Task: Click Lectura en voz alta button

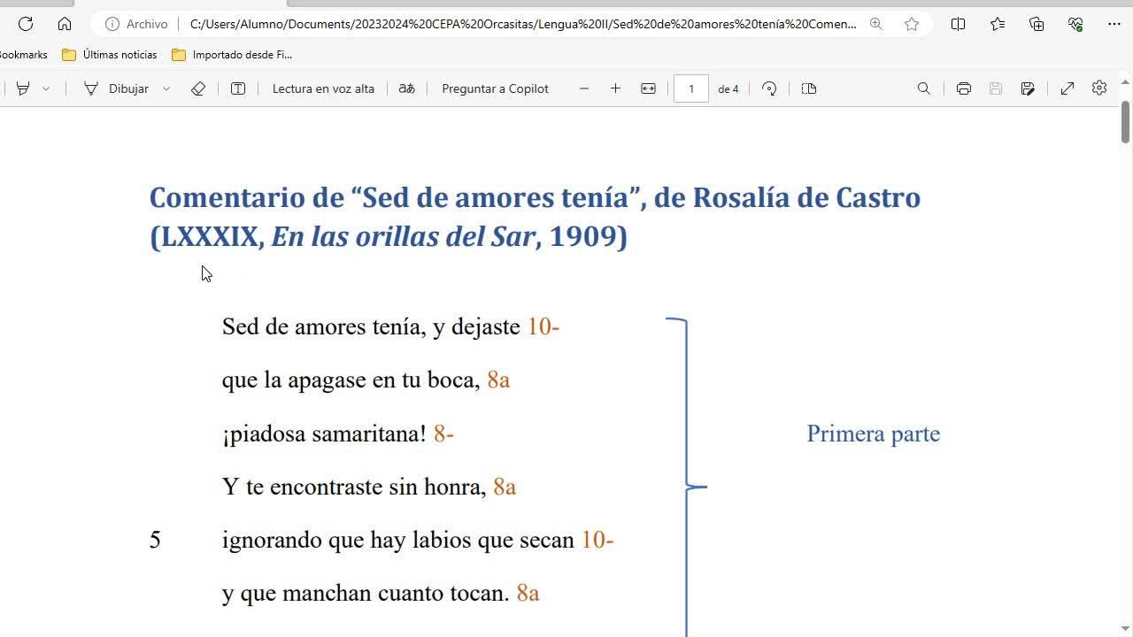Action: [323, 88]
